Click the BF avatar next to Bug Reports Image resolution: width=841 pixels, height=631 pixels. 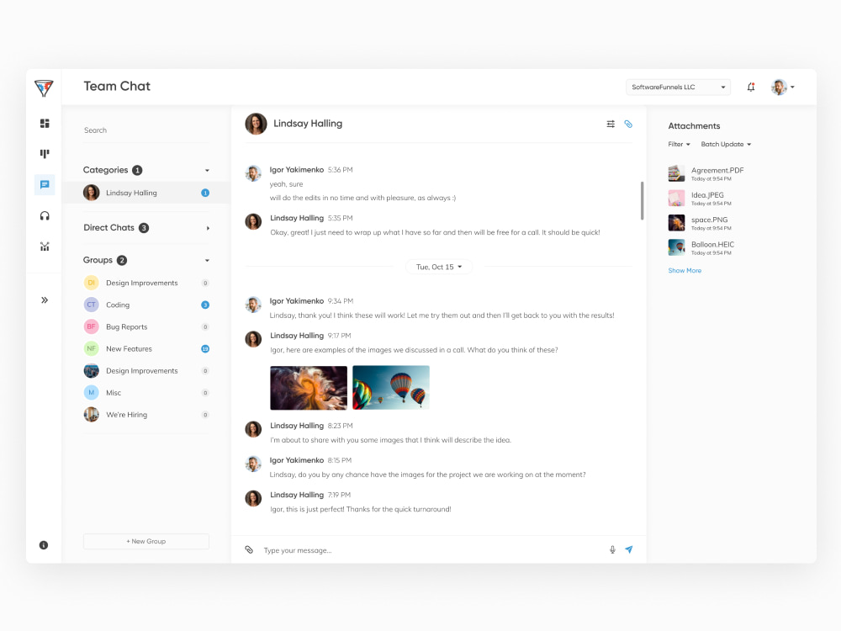pyautogui.click(x=91, y=326)
